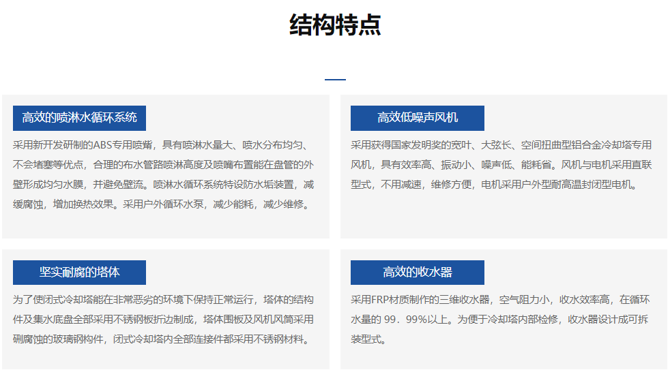
Task: Open the 高效的收水器 blue label
Action: [x=417, y=273]
